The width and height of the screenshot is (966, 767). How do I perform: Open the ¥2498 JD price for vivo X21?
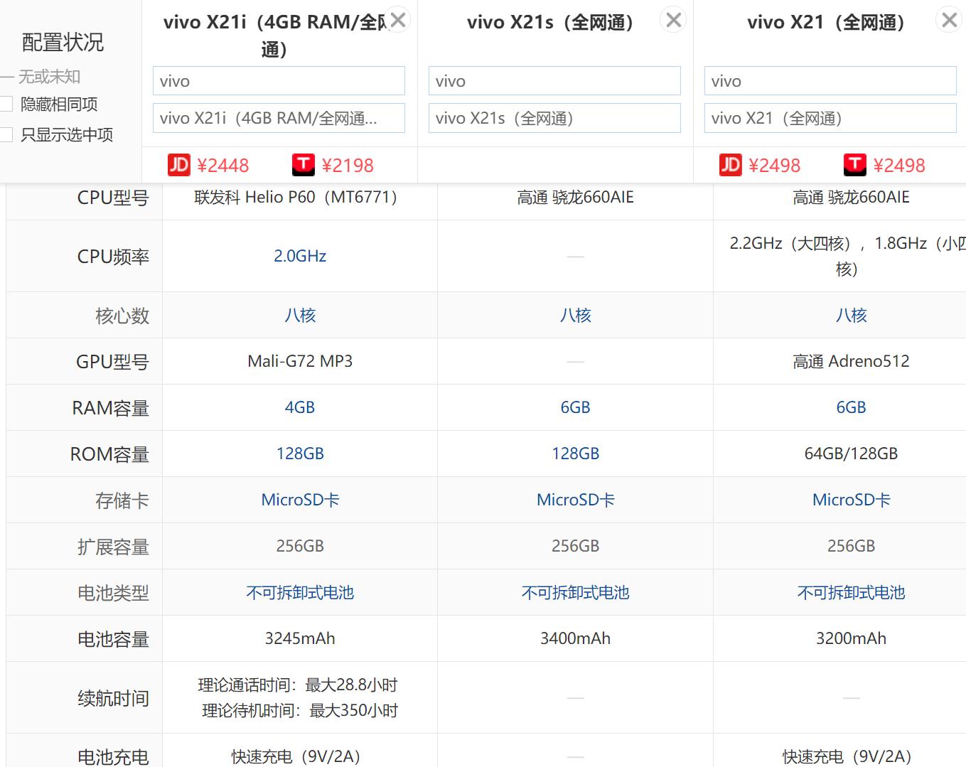[x=775, y=164]
